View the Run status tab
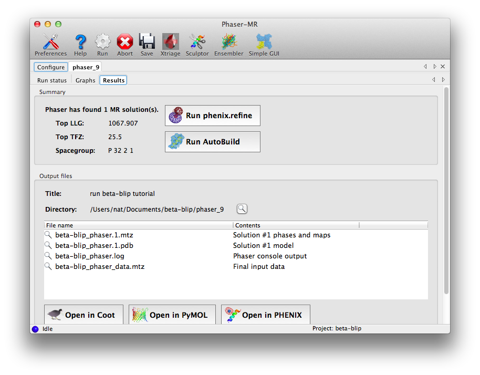 pyautogui.click(x=51, y=80)
